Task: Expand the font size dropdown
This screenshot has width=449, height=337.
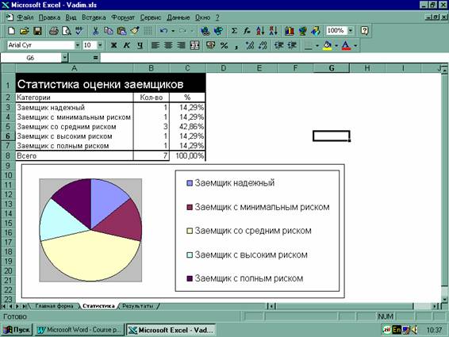Action: tap(100, 45)
